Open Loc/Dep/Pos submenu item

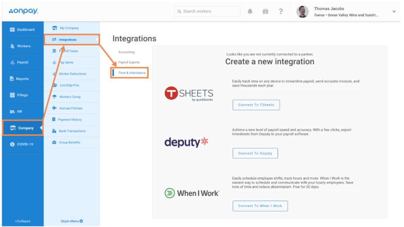(x=72, y=85)
